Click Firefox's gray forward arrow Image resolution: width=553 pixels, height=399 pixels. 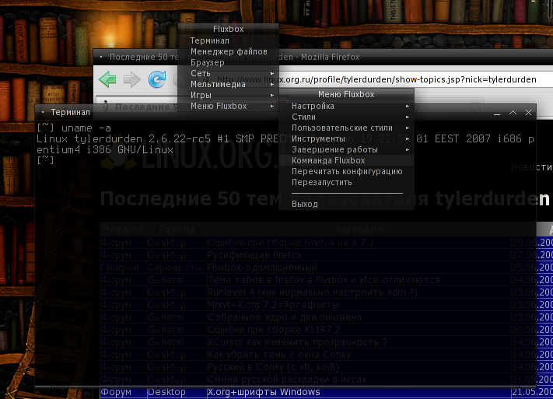[x=132, y=79]
